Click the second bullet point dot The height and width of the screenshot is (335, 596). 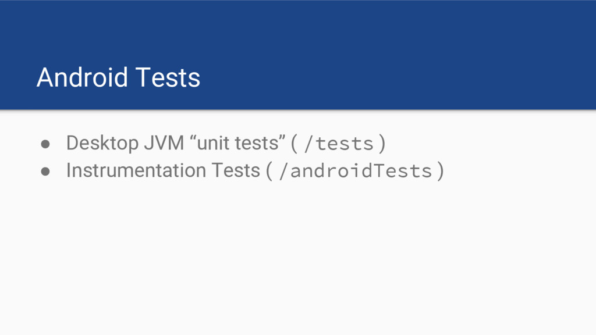click(45, 171)
